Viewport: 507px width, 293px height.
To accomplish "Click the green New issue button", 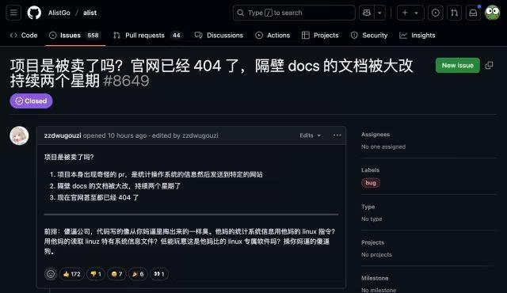I will pos(458,65).
